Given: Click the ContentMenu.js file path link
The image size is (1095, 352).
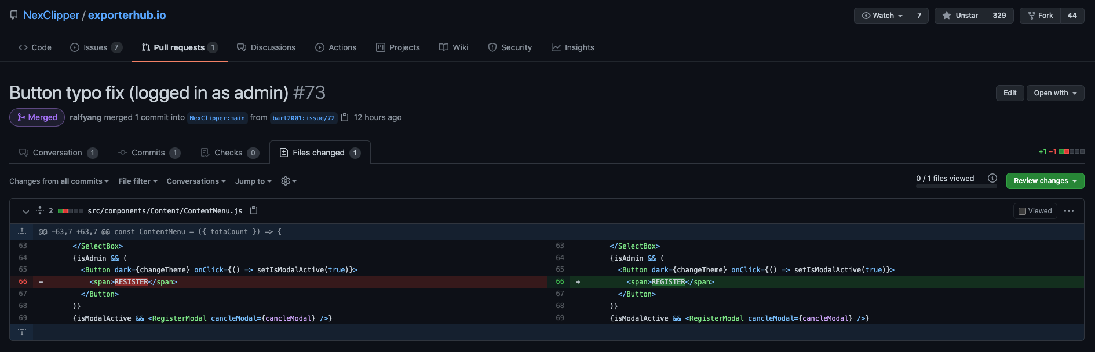Looking at the screenshot, I should [x=165, y=211].
